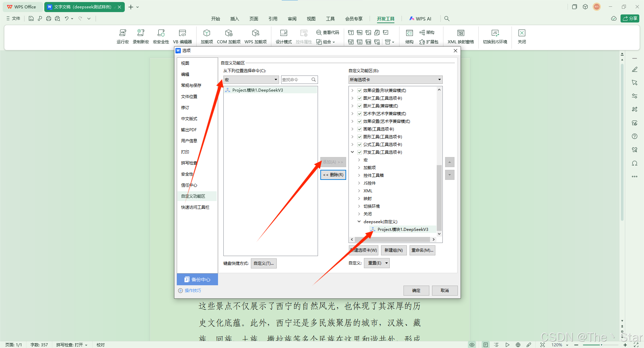
Task: Expand the 加载项 group in the tree
Action: click(x=359, y=167)
